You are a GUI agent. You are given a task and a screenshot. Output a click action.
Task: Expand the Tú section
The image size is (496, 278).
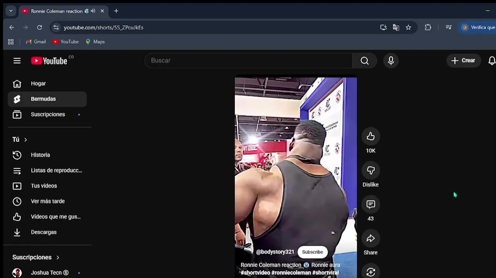coord(20,139)
